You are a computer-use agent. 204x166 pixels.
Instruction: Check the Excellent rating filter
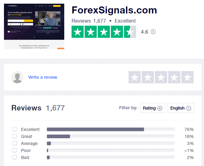(15, 129)
